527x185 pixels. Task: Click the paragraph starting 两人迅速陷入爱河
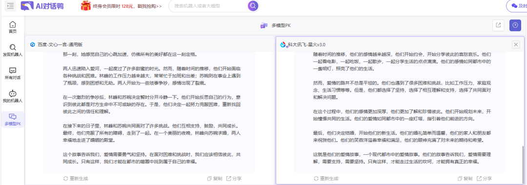tap(152, 75)
